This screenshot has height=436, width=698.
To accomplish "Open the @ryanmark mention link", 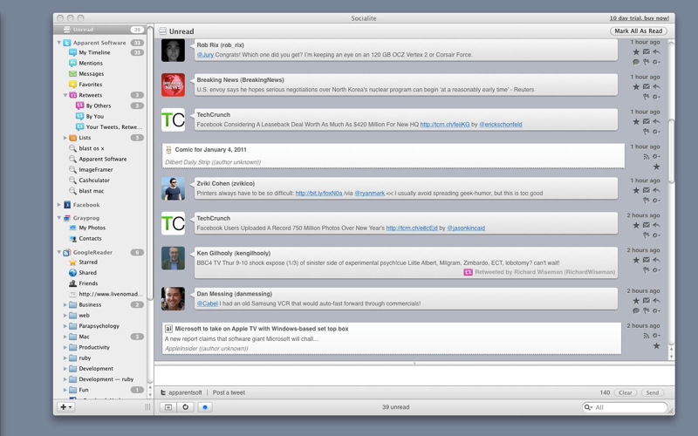I will tap(369, 194).
